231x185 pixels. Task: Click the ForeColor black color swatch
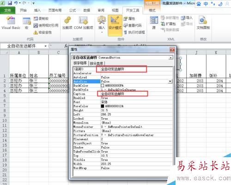pyautogui.click(x=103, y=106)
